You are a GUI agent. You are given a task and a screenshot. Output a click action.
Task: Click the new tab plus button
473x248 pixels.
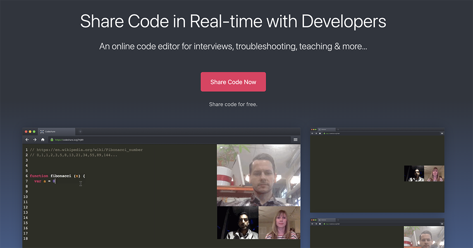point(80,131)
